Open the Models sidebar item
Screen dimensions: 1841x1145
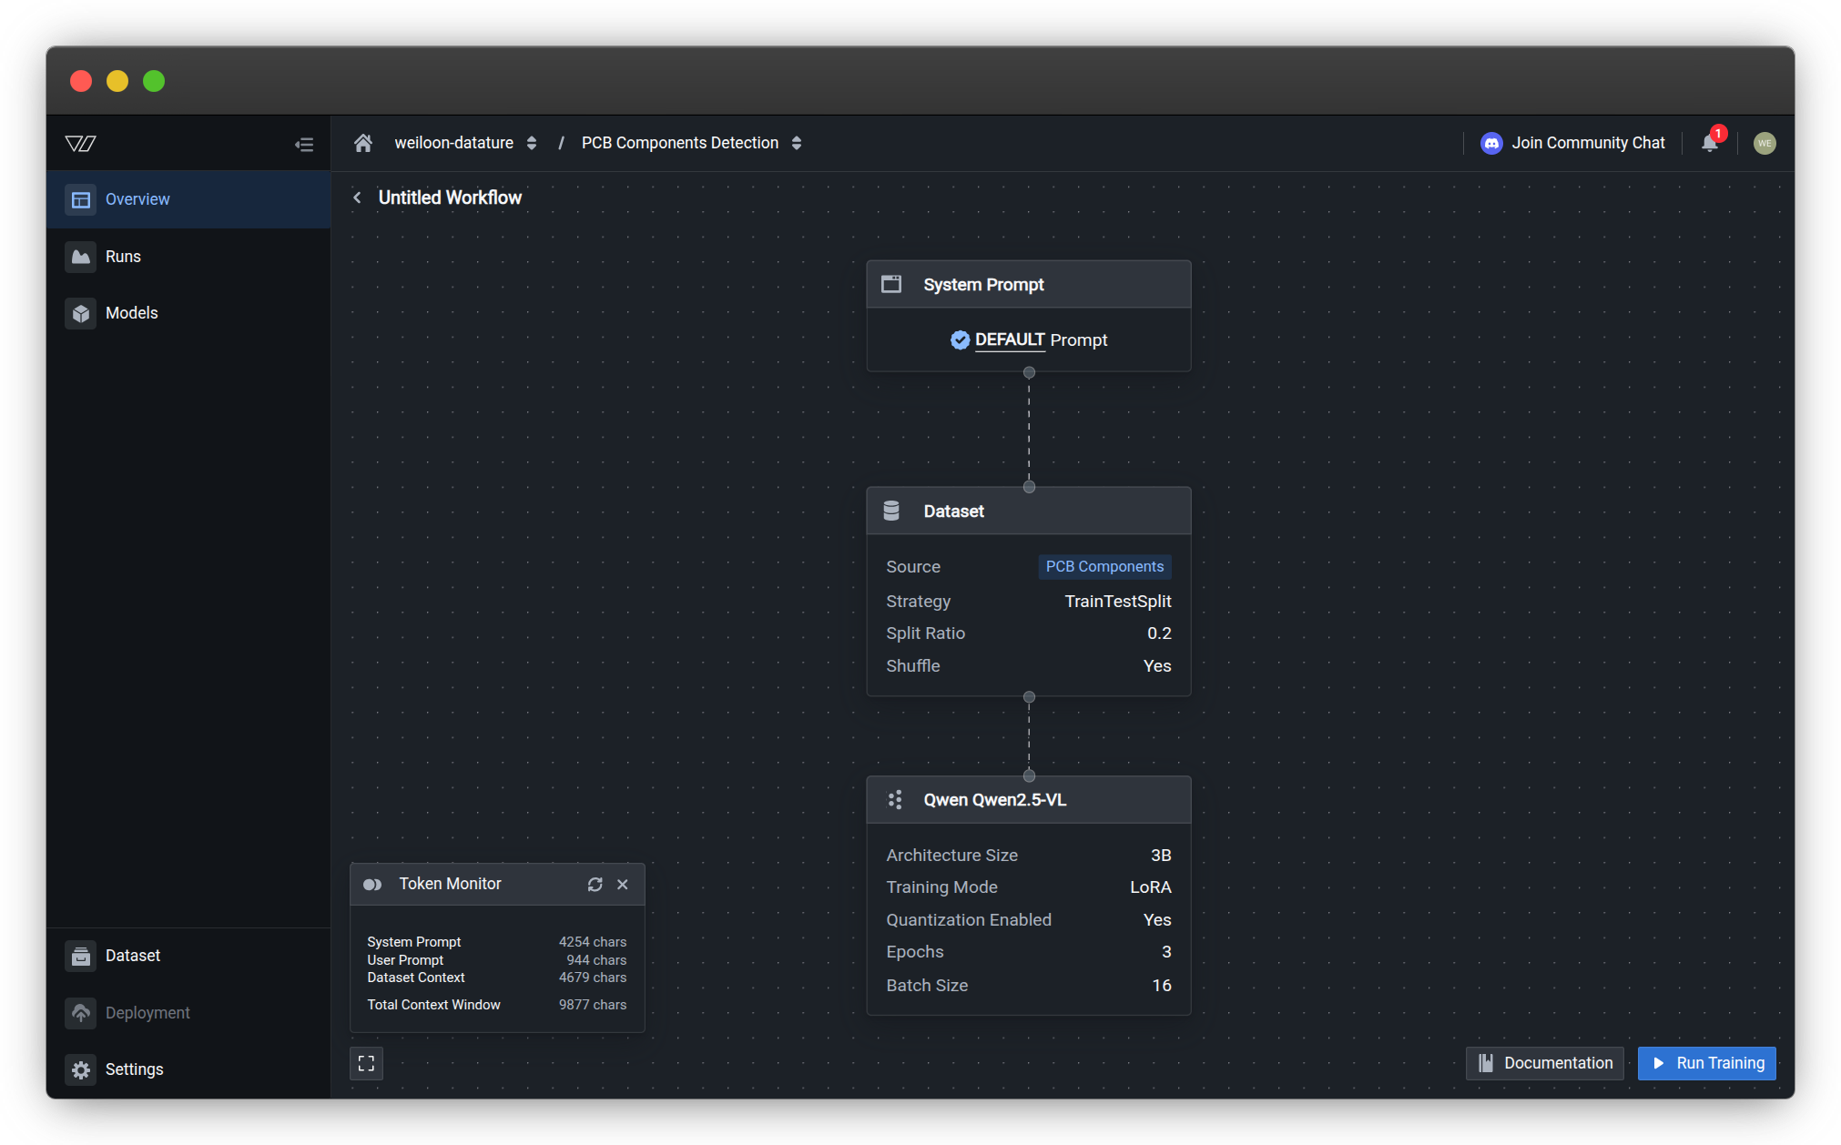pos(131,313)
